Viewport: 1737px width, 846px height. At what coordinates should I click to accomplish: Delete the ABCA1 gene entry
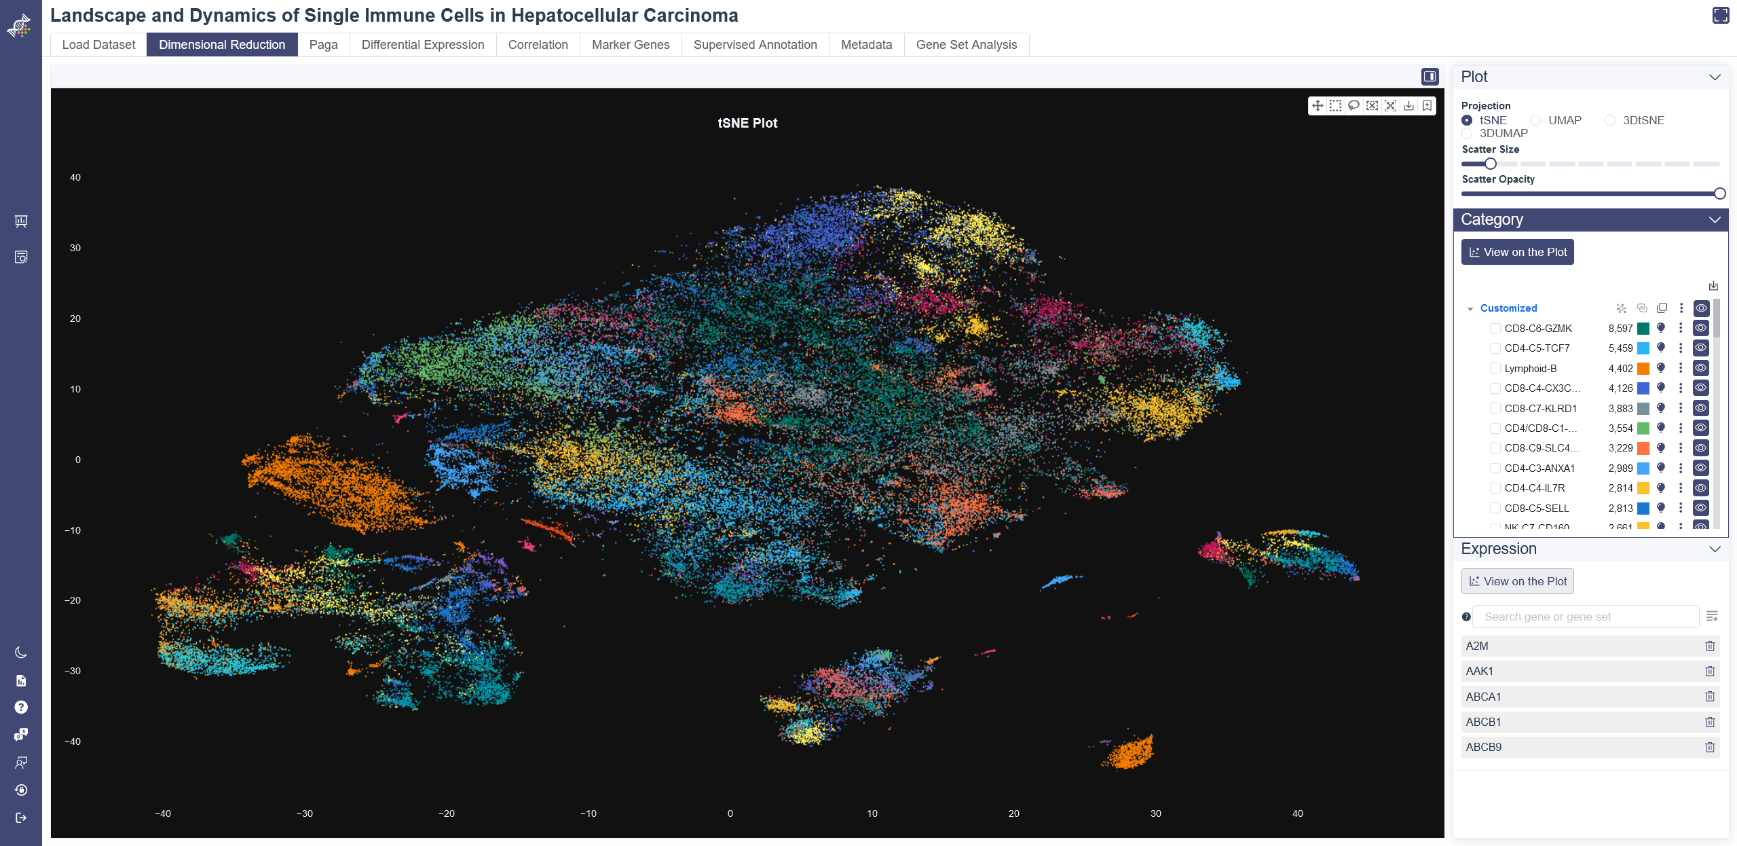click(x=1709, y=697)
